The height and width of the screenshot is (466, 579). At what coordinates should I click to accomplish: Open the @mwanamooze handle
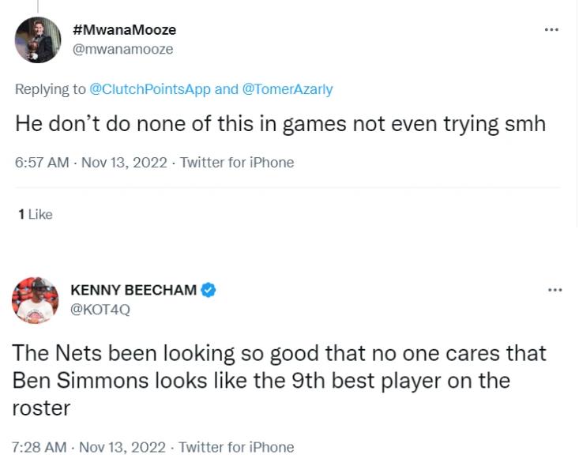pyautogui.click(x=122, y=49)
